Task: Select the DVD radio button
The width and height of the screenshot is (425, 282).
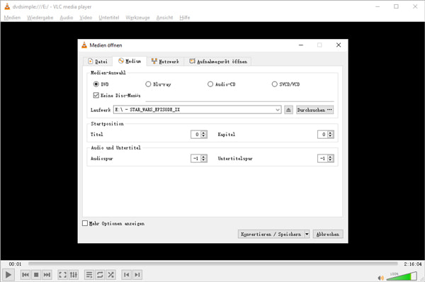Action: 96,84
